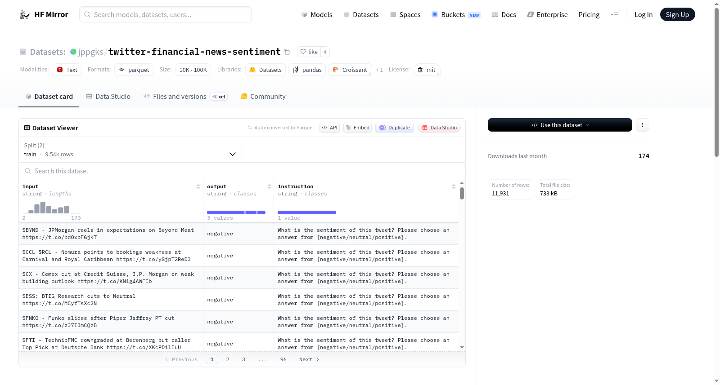
Task: Click the magnifier icon in Search this dataset
Action: click(28, 171)
